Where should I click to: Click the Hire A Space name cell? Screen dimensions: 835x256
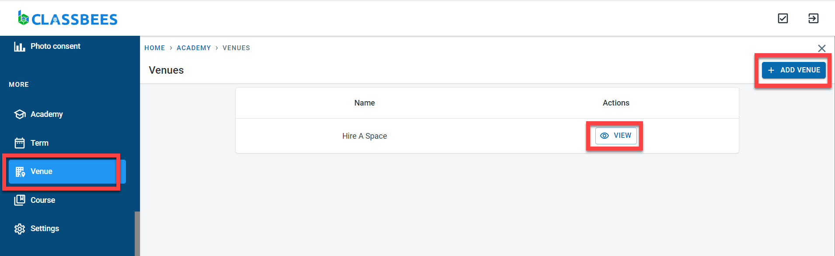[364, 136]
